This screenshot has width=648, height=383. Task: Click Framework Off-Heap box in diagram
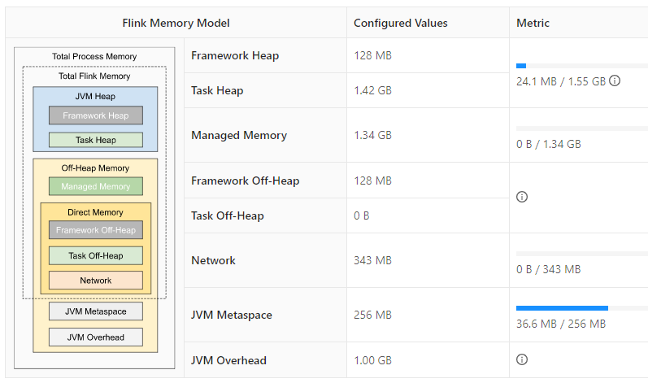(x=95, y=230)
